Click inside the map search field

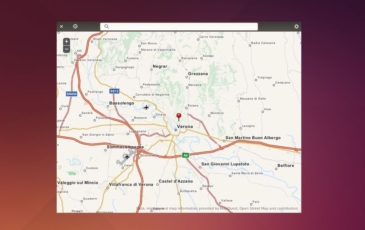pyautogui.click(x=179, y=27)
